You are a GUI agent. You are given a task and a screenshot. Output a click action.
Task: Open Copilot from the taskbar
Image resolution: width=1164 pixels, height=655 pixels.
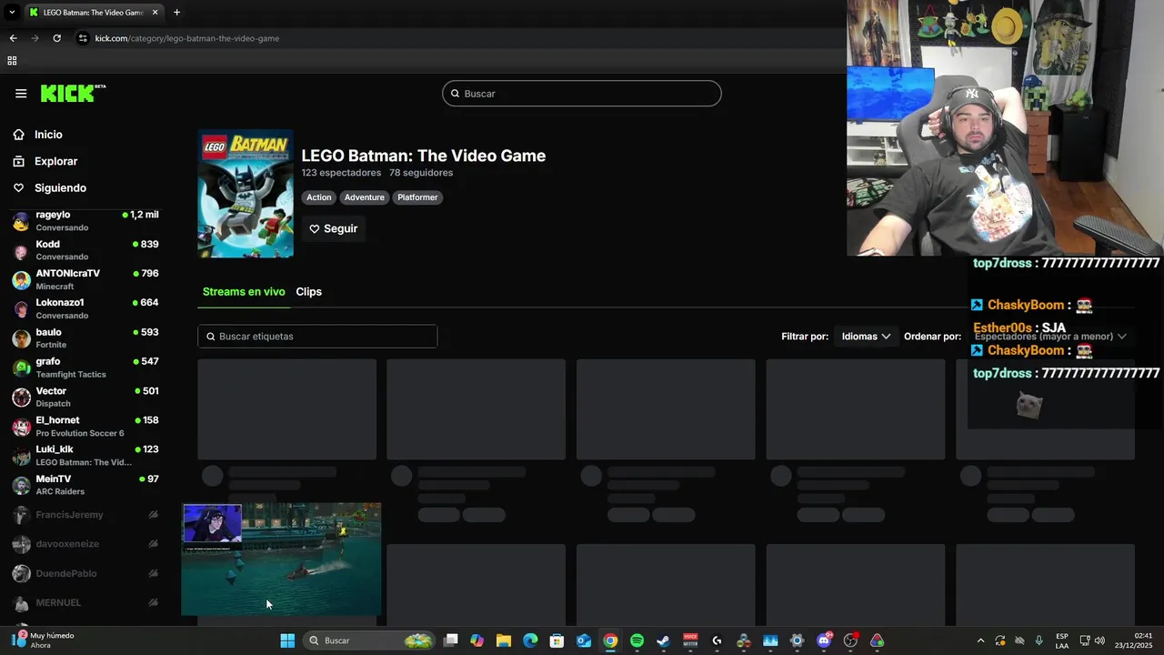click(x=477, y=640)
